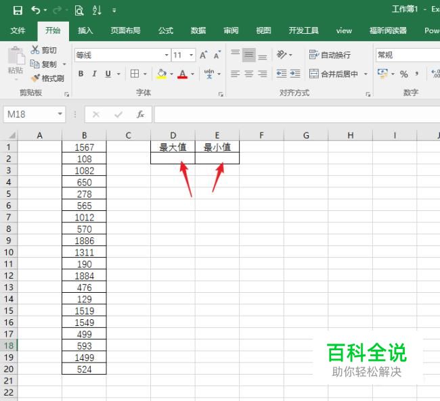Click the Comma style icon

point(417,74)
